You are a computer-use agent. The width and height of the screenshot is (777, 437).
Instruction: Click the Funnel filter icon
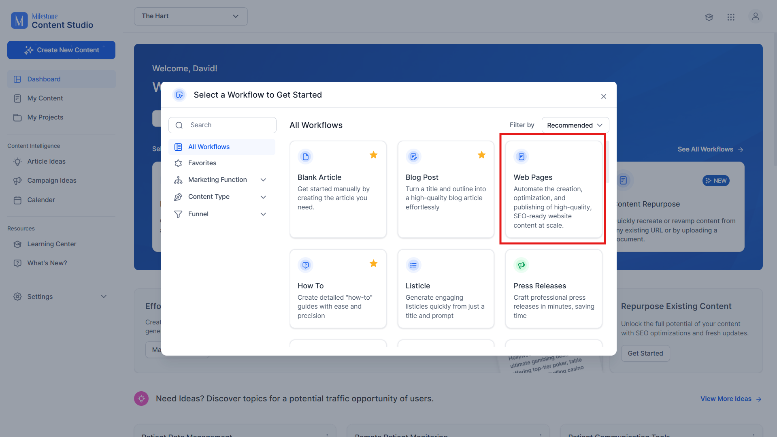click(178, 214)
